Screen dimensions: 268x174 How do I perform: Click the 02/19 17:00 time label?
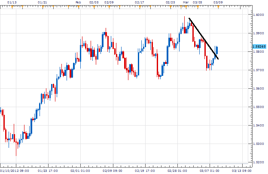[145, 171]
